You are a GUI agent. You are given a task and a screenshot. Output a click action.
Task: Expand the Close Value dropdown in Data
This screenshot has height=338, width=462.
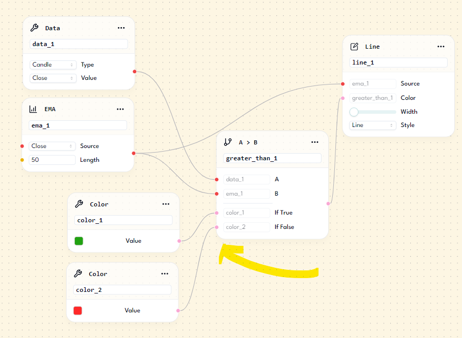(53, 78)
